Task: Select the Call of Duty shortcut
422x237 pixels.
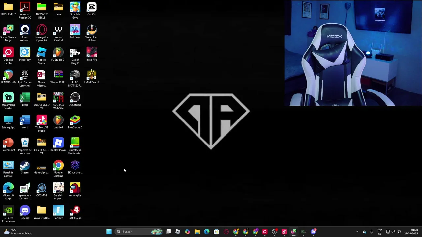Action: point(75,56)
